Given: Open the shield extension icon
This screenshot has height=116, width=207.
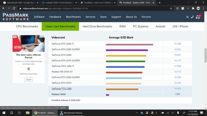Looking at the screenshot, I should click(178, 8).
